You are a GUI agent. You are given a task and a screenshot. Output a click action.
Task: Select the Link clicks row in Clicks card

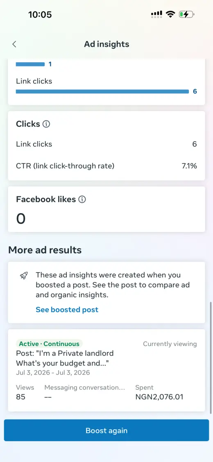106,144
